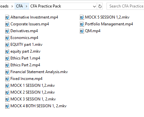Refresh the folder with the reload icon
This screenshot has height=117, width=144.
100,6
